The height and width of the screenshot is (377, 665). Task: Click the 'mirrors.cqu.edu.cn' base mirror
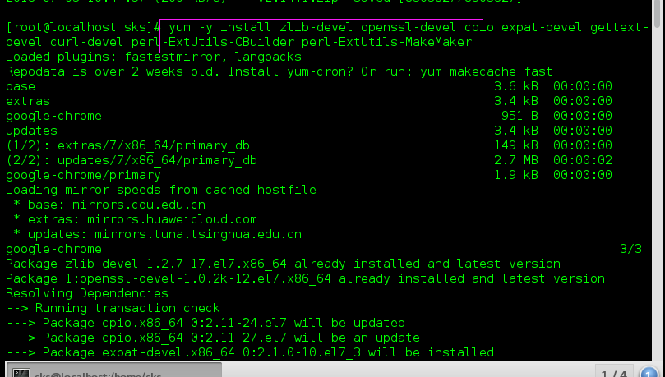[x=139, y=205]
